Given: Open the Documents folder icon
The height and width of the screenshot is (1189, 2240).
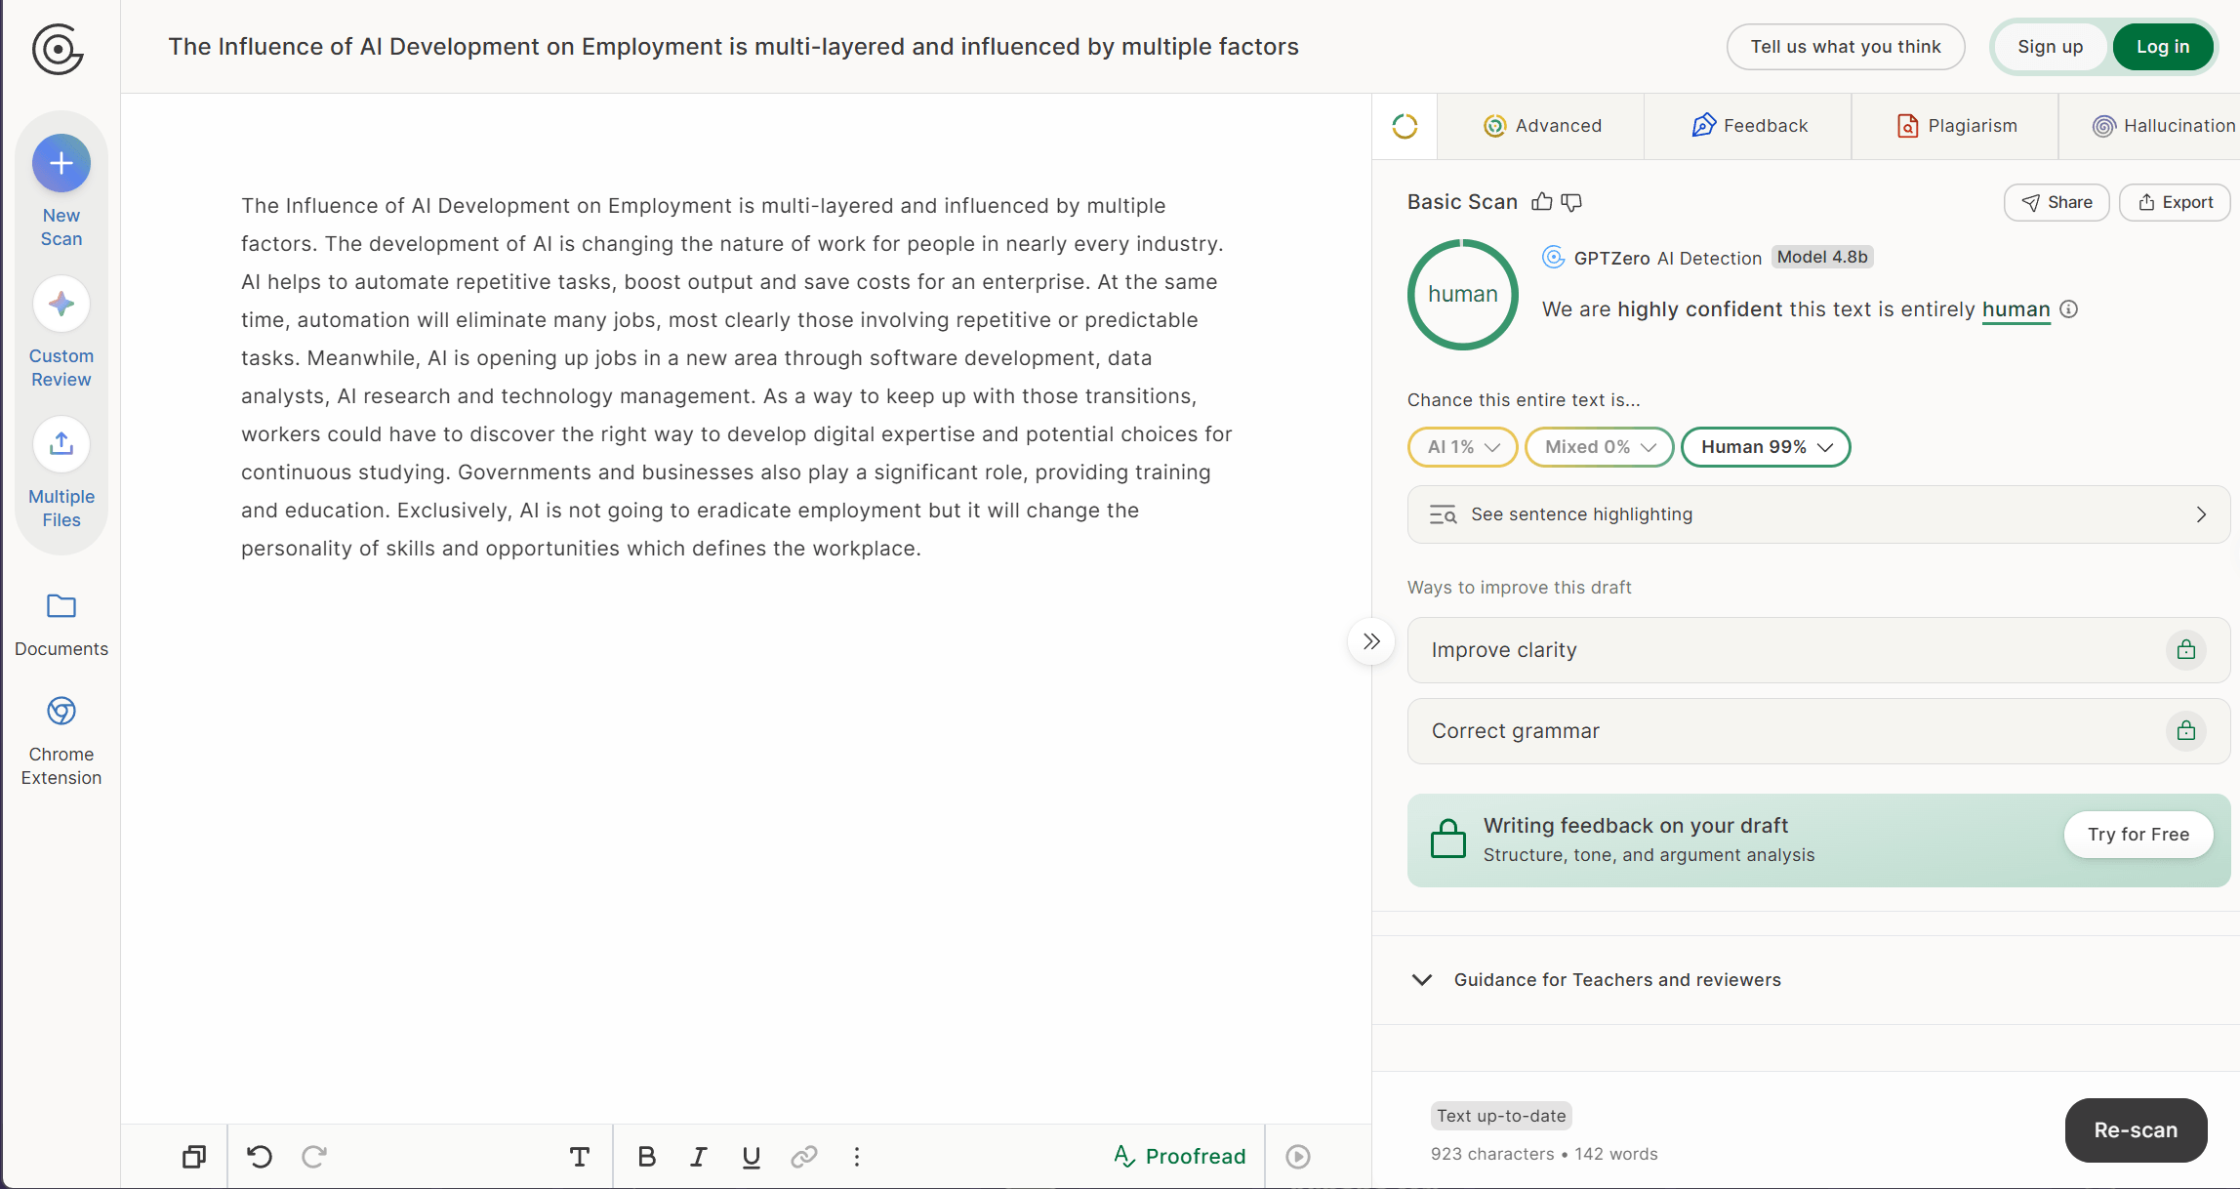Looking at the screenshot, I should 61,606.
